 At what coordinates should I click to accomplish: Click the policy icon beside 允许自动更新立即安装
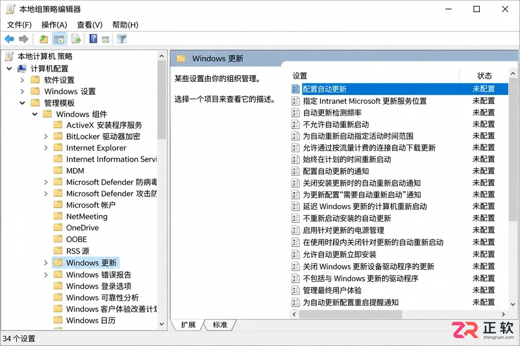coord(295,254)
